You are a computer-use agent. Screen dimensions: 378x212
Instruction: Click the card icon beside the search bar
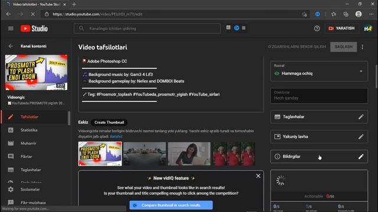point(229,28)
